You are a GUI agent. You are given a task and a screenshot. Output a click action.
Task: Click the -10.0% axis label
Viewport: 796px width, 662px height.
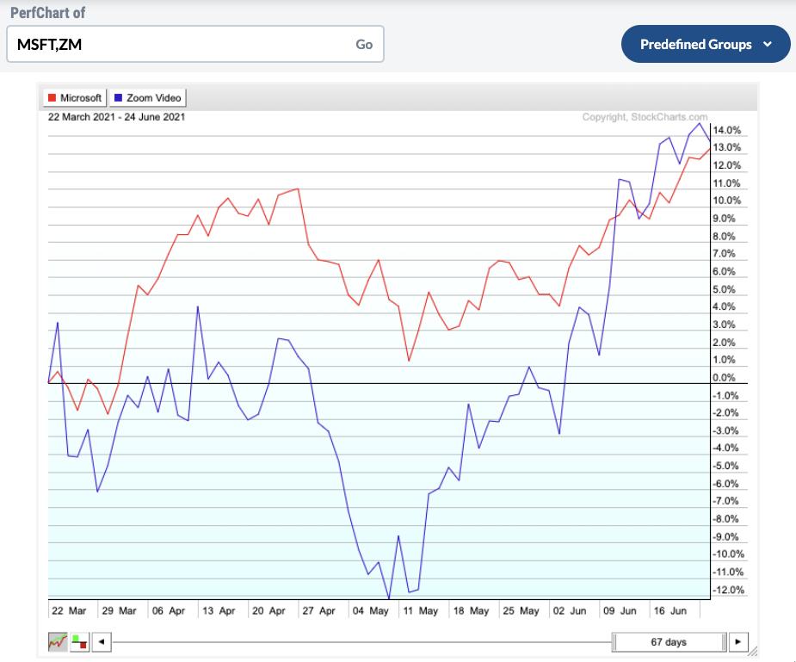coord(728,554)
